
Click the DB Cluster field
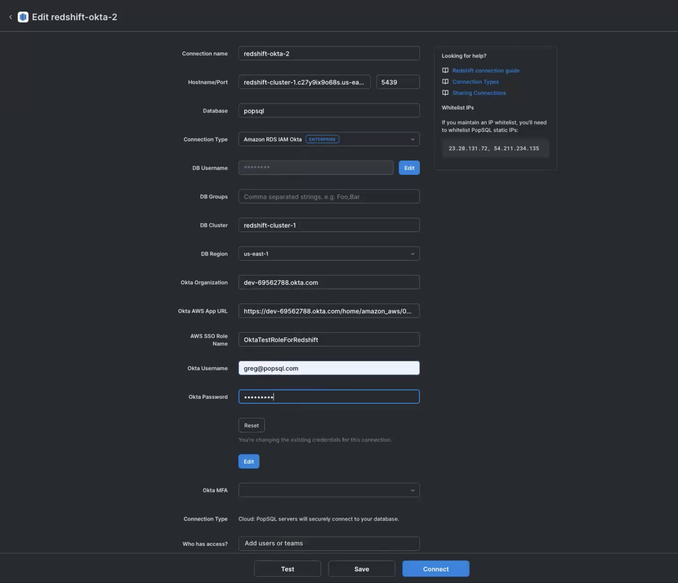(x=329, y=225)
